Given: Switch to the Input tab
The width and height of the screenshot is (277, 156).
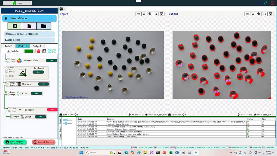Looking at the screenshot, I should pyautogui.click(x=8, y=46).
